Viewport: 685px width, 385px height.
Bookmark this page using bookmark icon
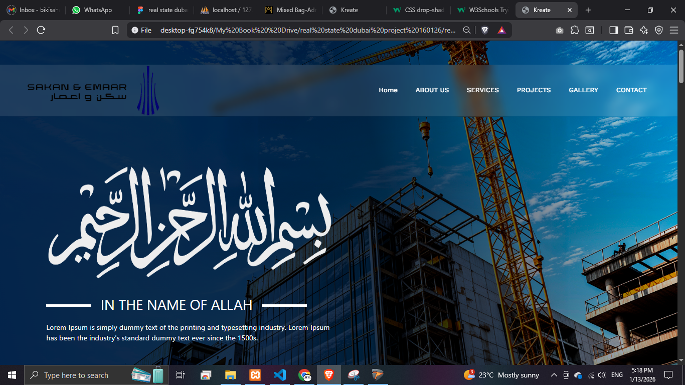click(x=115, y=30)
